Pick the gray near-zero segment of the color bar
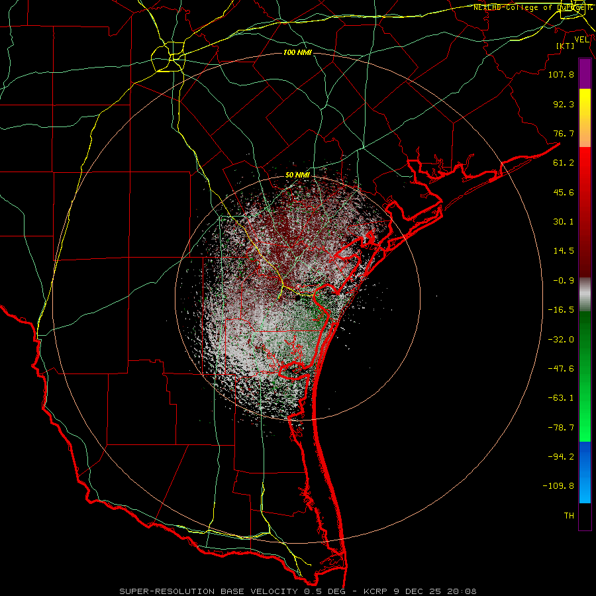This screenshot has height=596, width=596. [x=585, y=295]
